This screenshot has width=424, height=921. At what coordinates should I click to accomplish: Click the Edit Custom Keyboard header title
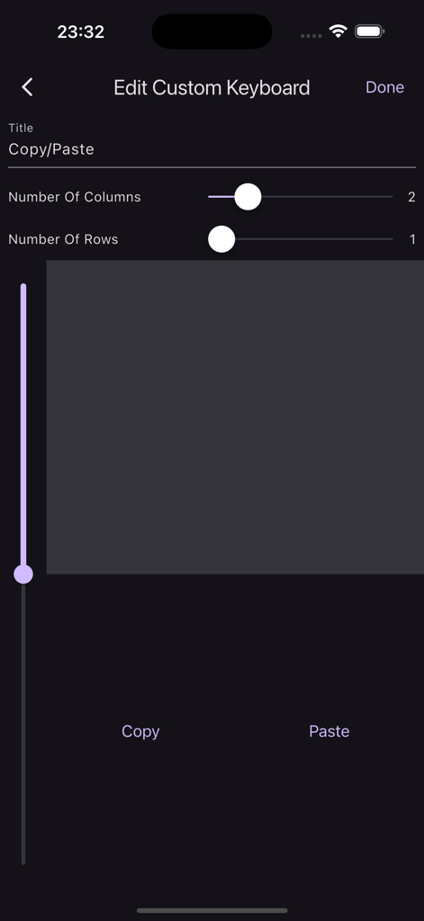coord(212,87)
